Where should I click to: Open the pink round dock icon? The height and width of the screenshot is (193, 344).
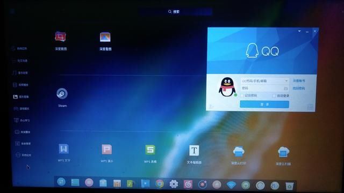(89, 182)
